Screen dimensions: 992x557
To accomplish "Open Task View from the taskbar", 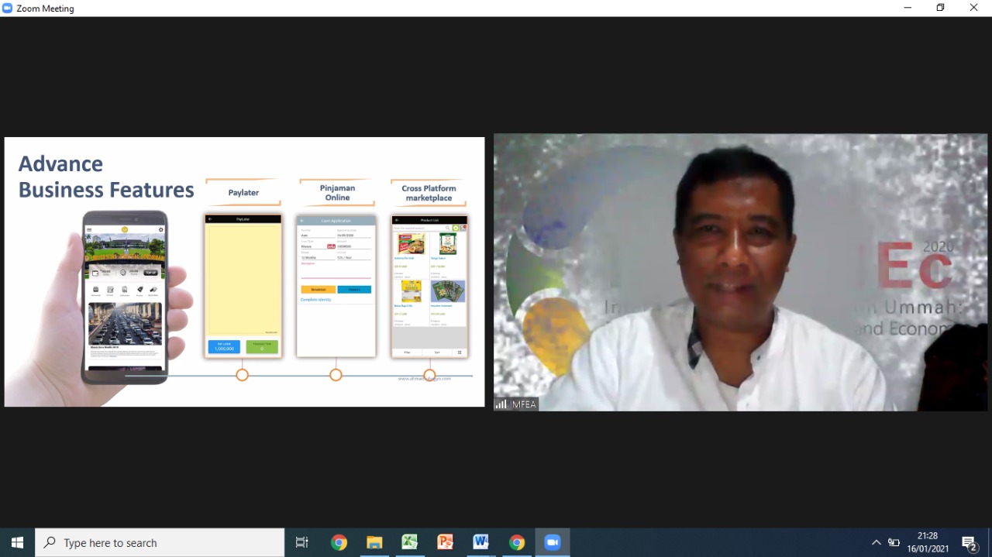I will point(302,542).
